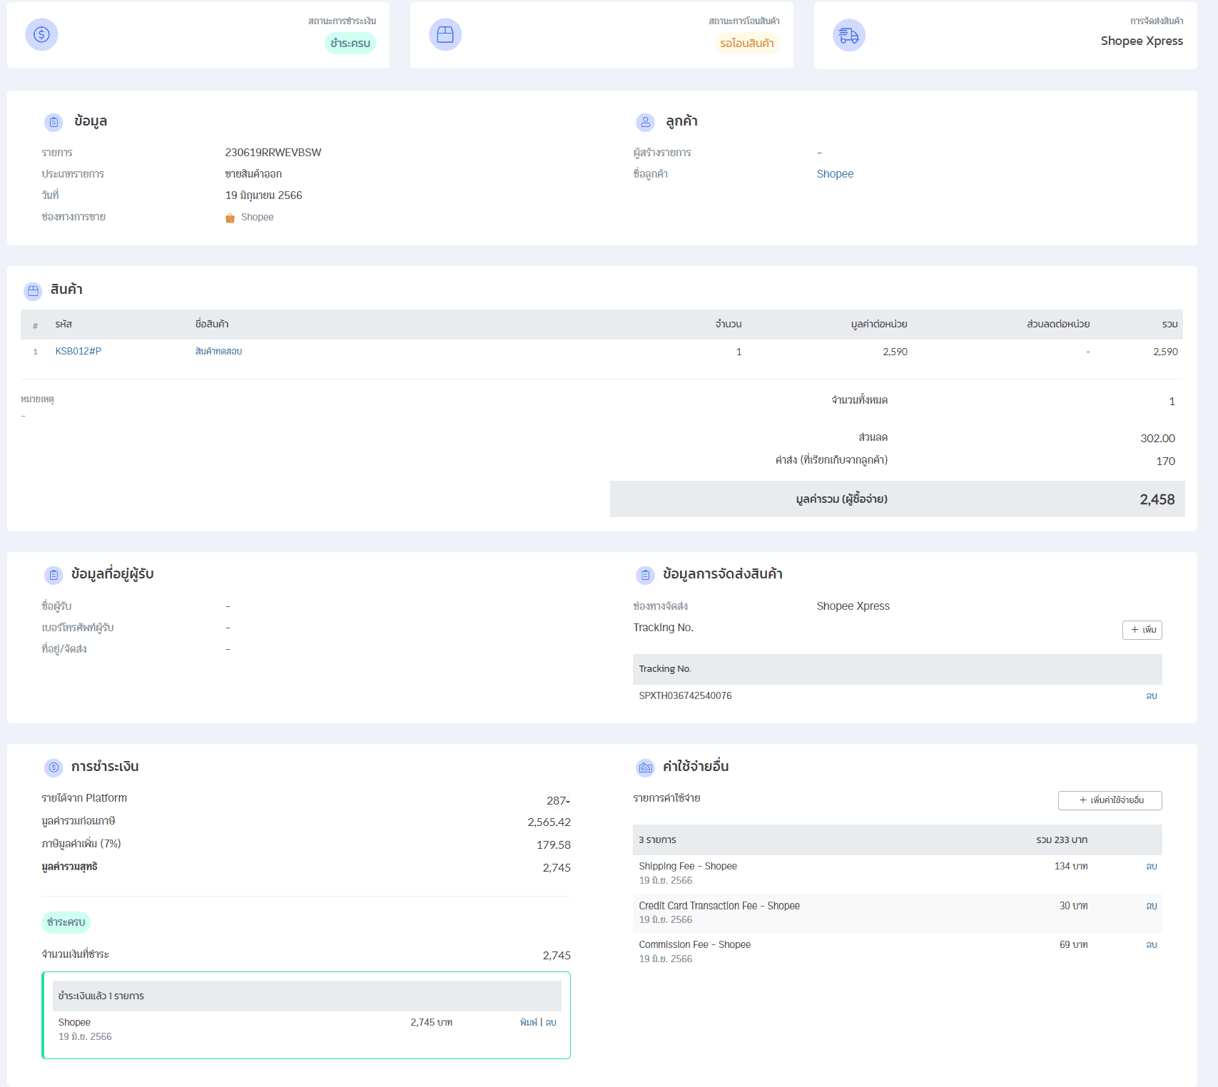Click the ส่วนลดต่อหน่วย column header
Image resolution: width=1218 pixels, height=1087 pixels.
[1058, 324]
